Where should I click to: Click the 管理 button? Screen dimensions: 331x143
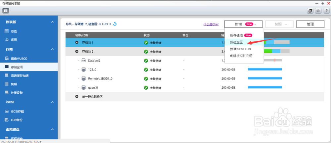pyautogui.click(x=310, y=24)
